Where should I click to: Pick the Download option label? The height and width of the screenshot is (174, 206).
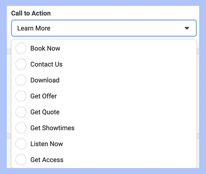pyautogui.click(x=45, y=80)
